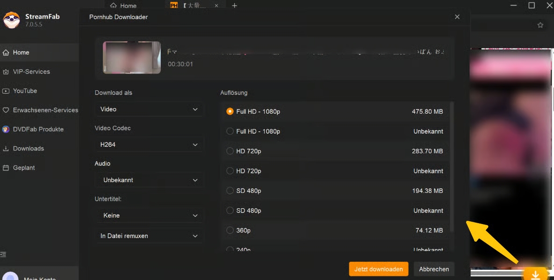Choose HD 720p with size Unbekannt

[x=335, y=171]
